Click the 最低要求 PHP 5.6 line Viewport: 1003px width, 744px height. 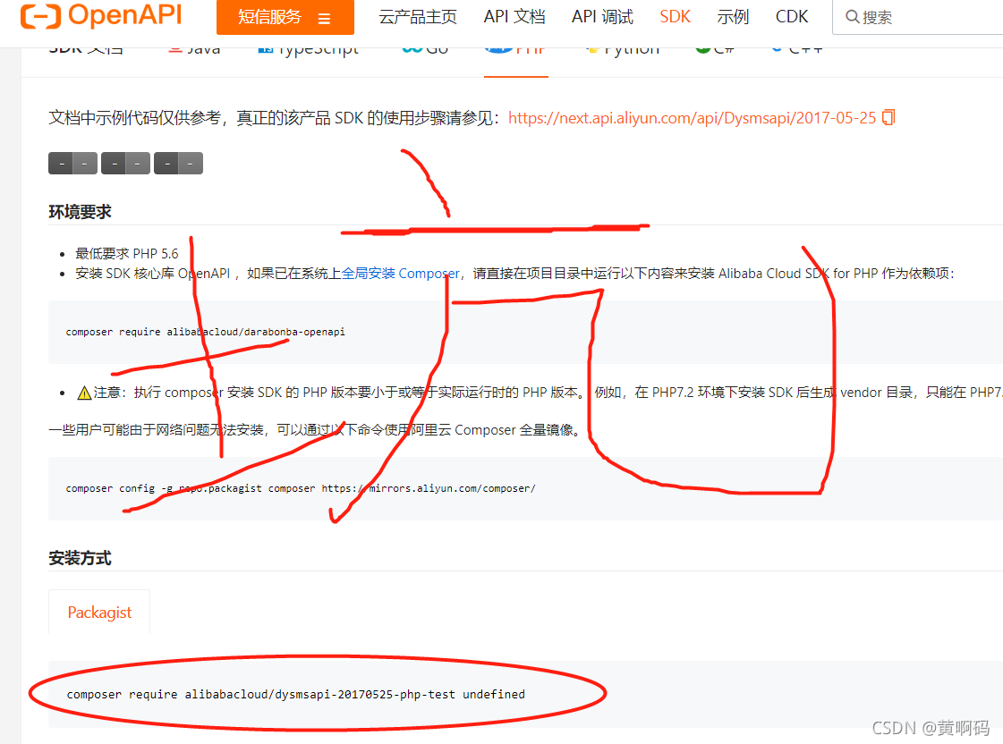127,254
